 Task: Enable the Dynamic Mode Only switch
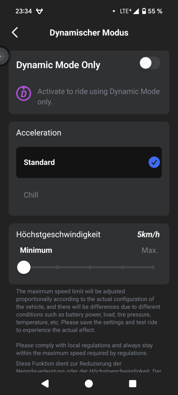click(x=150, y=63)
